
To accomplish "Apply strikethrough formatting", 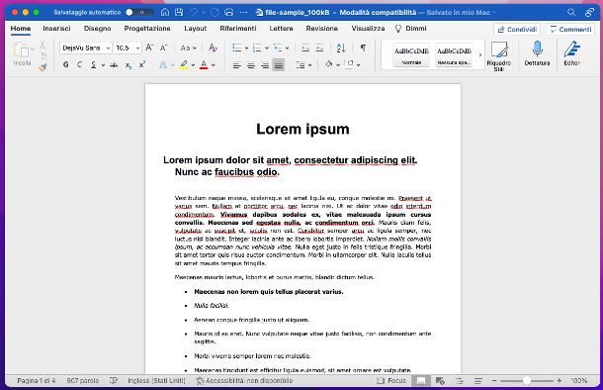I will coord(114,65).
